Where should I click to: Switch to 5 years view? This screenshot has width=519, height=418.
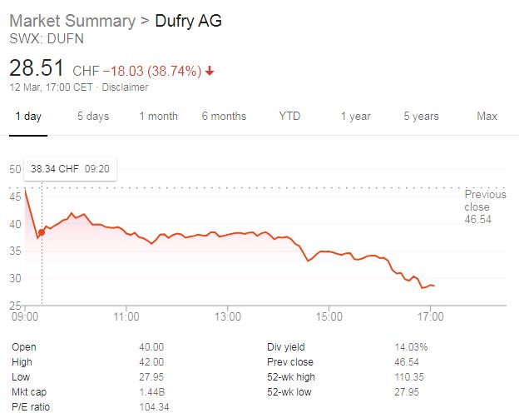pos(421,117)
